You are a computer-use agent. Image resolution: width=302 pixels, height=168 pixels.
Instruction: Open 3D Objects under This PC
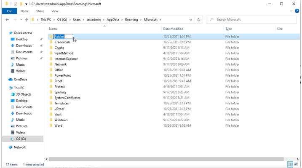(24, 94)
